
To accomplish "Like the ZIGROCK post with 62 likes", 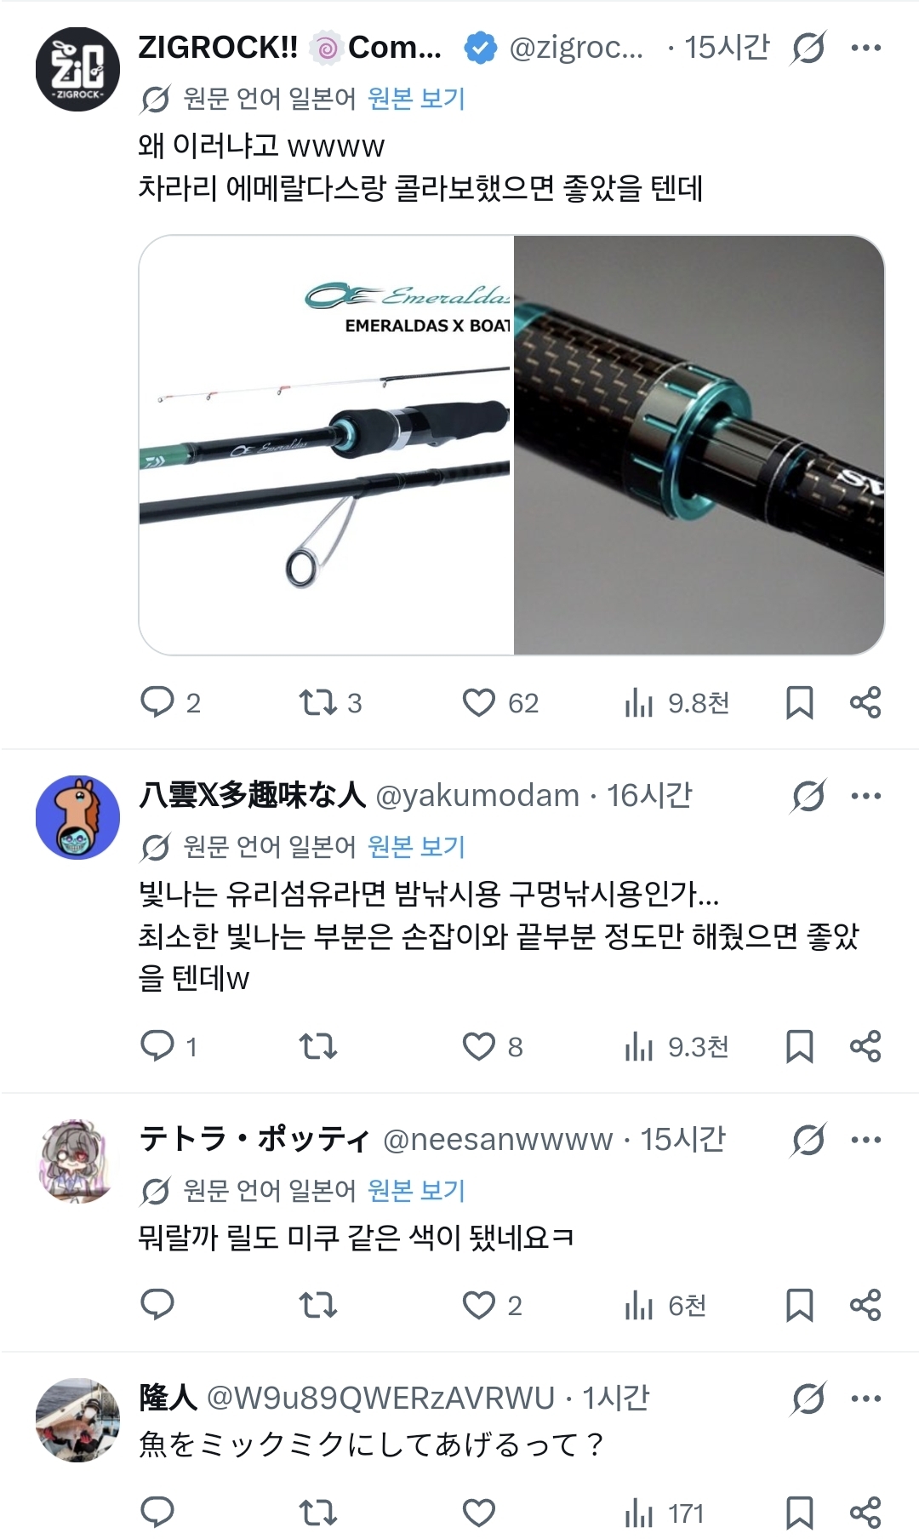I will click(x=479, y=703).
